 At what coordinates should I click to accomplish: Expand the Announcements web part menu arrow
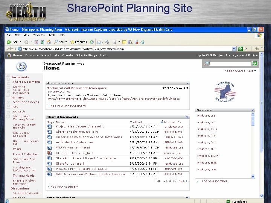(187, 83)
